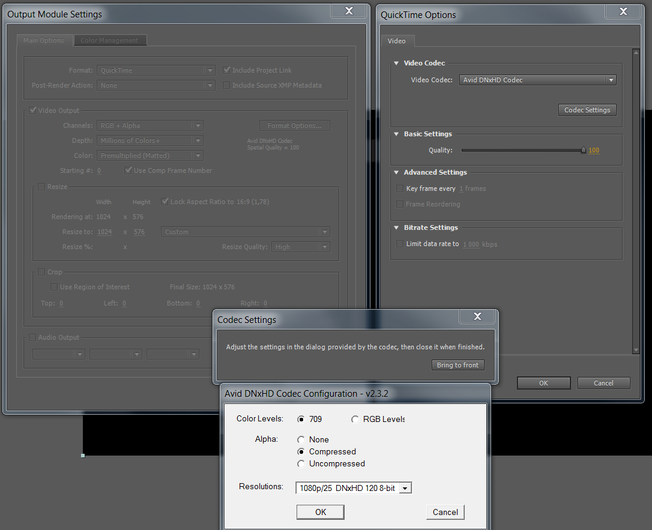Select RGB Levels radio button
The image size is (652, 530).
pyautogui.click(x=355, y=419)
